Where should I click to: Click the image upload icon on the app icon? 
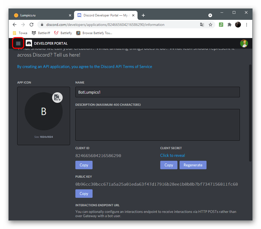tap(57, 98)
